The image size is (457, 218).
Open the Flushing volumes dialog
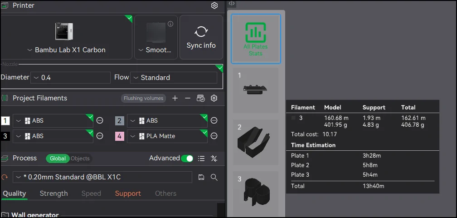pyautogui.click(x=143, y=99)
